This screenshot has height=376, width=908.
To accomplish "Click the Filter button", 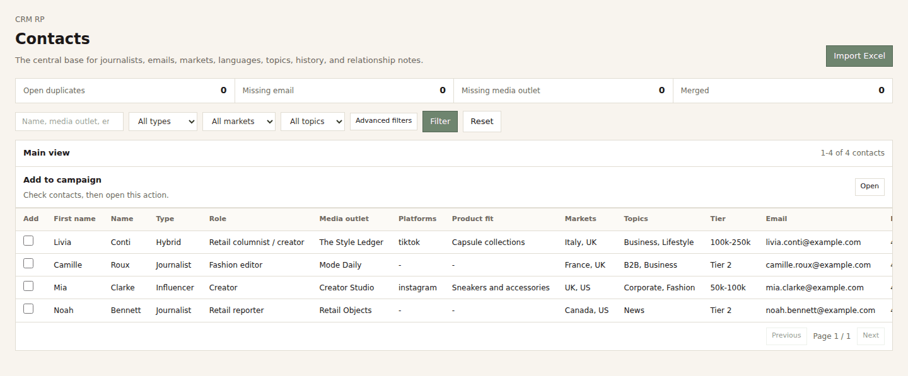I will click(440, 122).
